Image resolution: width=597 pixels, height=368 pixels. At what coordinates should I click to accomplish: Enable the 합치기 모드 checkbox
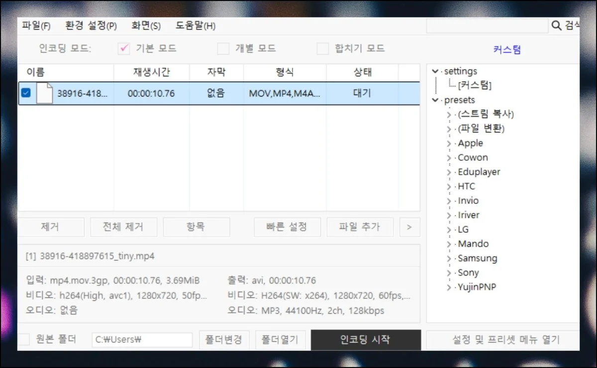click(x=323, y=49)
